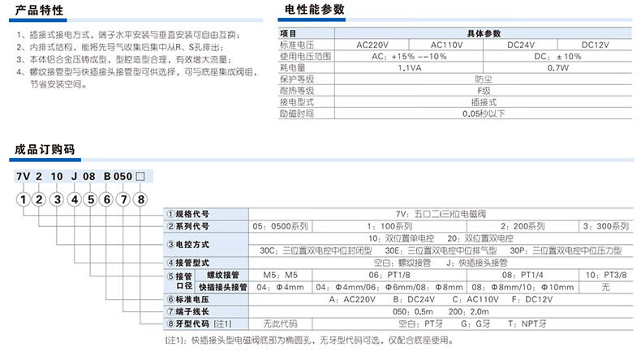Click '30P: 三位置双电控中位压力型' option
This screenshot has width=641, height=351.
[566, 250]
